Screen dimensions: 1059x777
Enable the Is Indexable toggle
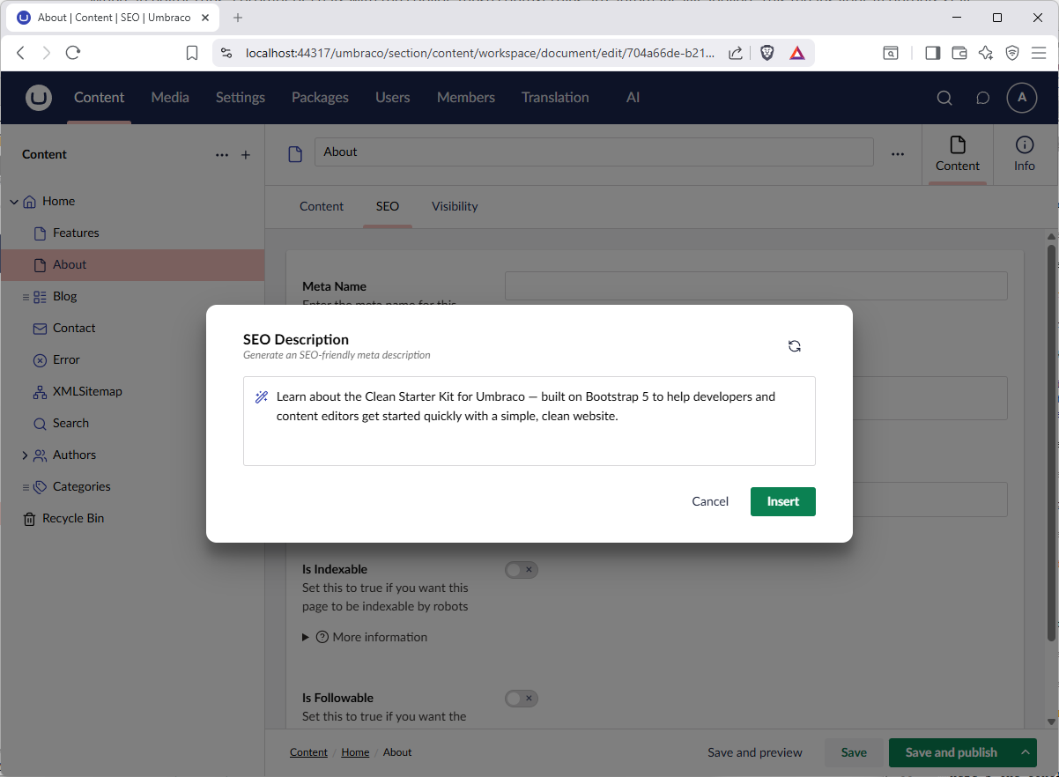(x=521, y=570)
